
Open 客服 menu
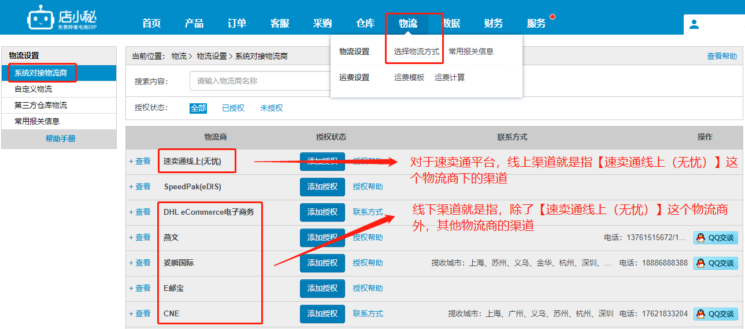(280, 23)
